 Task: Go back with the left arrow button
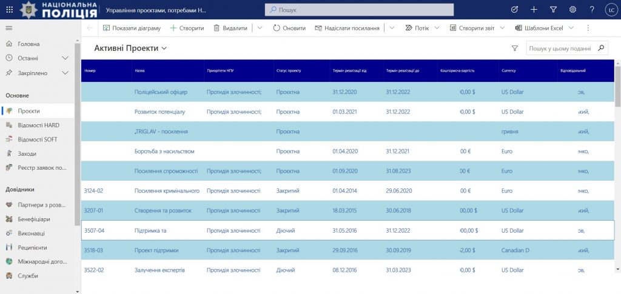(x=90, y=28)
